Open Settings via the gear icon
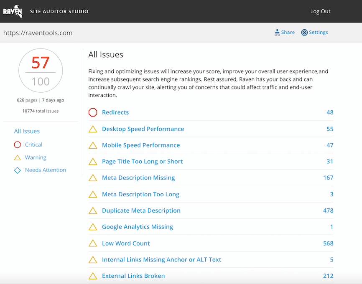This screenshot has width=362, height=284. click(305, 32)
